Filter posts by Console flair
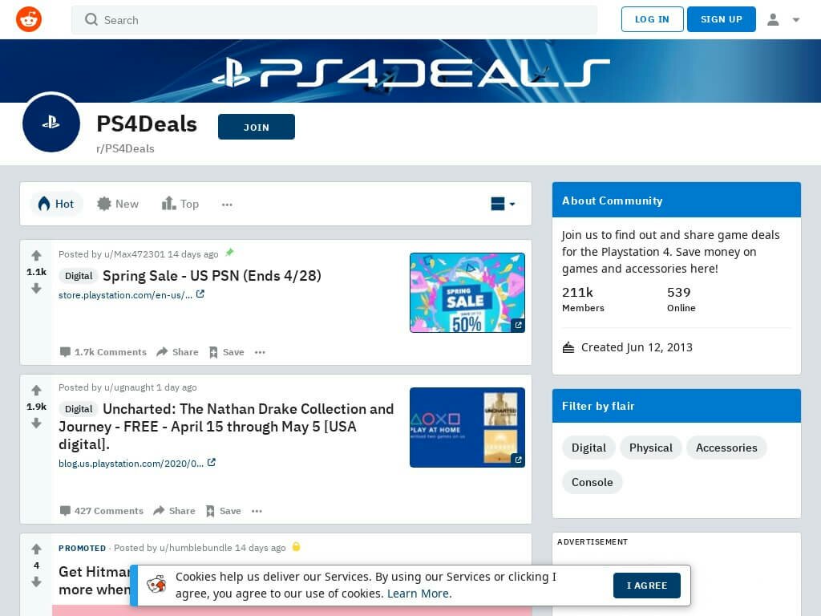821x616 pixels. tap(592, 482)
